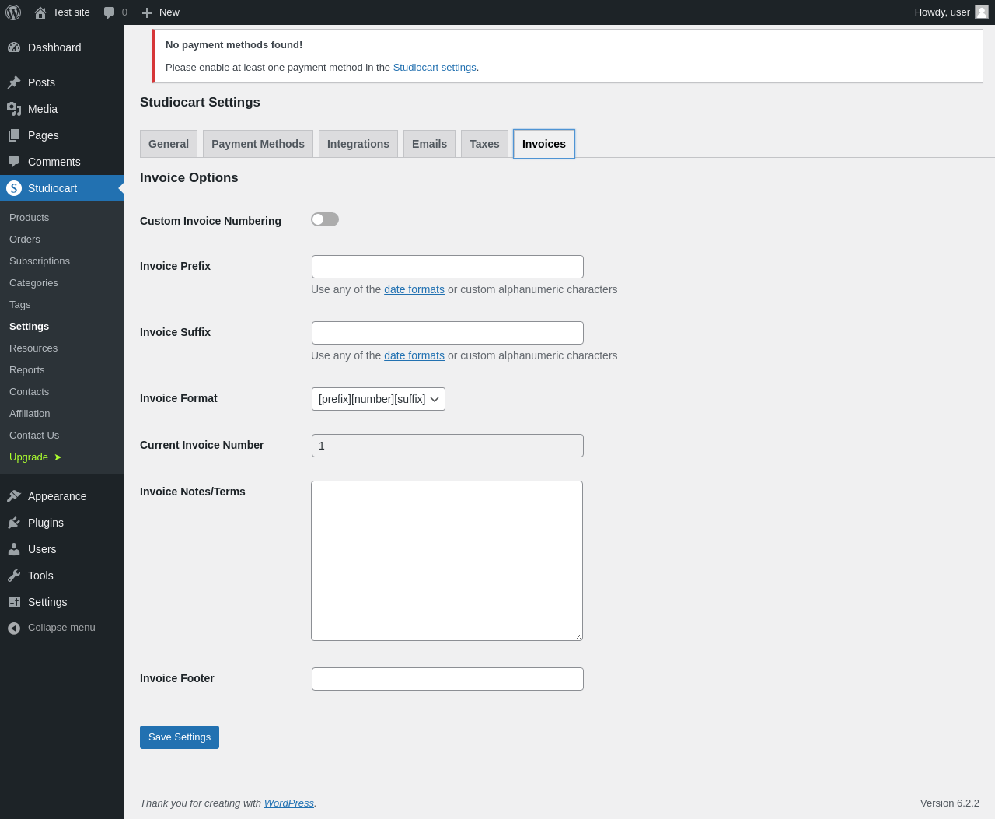Open the comments bubble icon in admin bar
995x819 pixels.
point(110,12)
